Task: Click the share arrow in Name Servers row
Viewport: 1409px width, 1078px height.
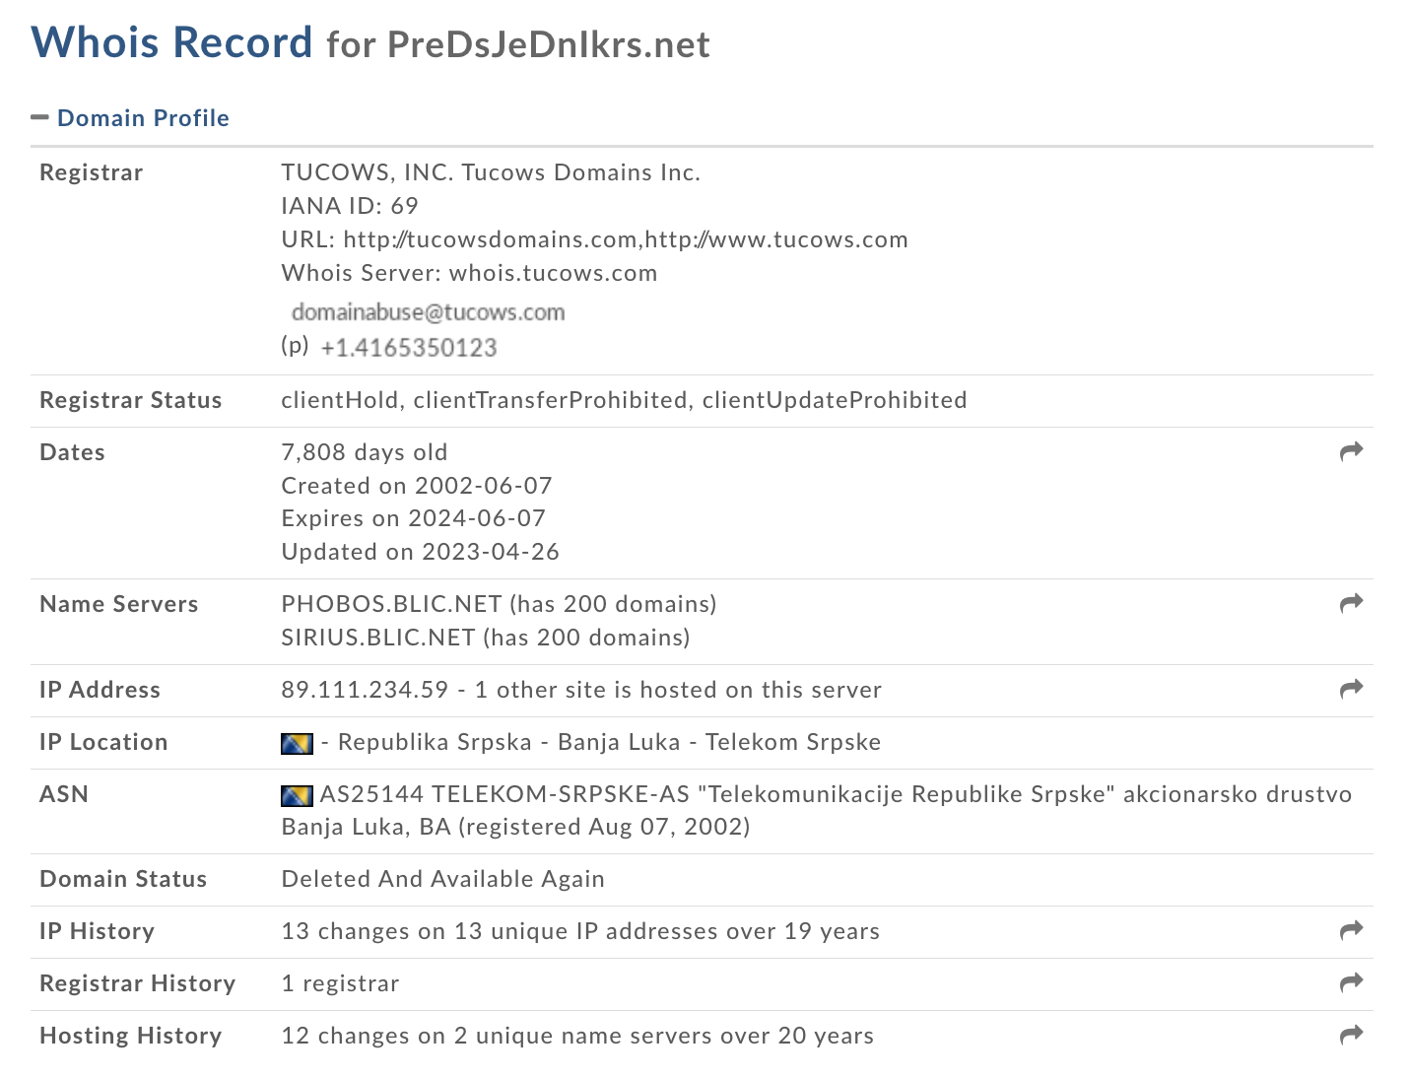Action: (1351, 603)
